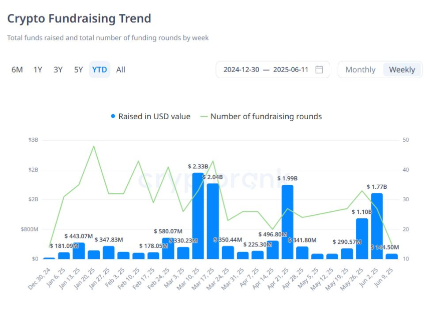Switch to the 3Y view

point(58,70)
